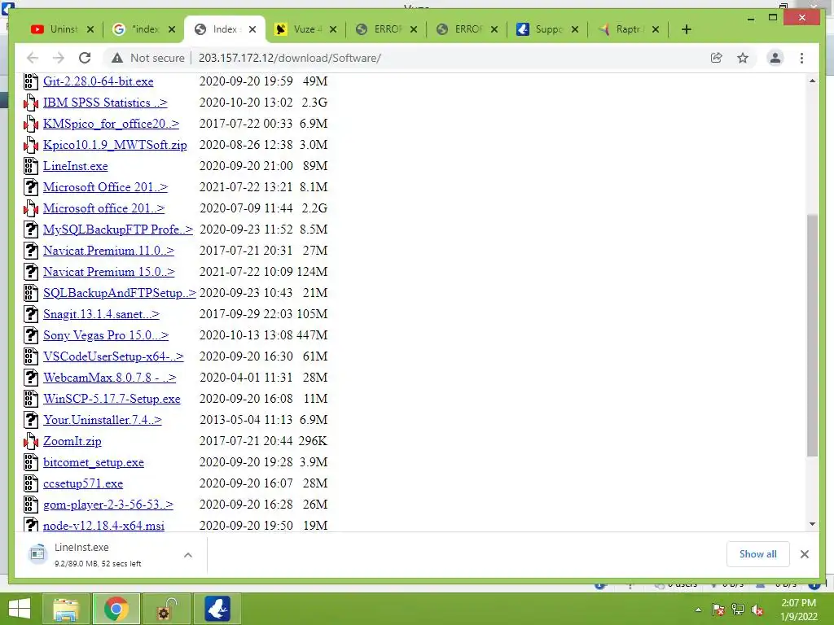Click the browser forward arrow
The width and height of the screenshot is (834, 625).
pos(59,58)
